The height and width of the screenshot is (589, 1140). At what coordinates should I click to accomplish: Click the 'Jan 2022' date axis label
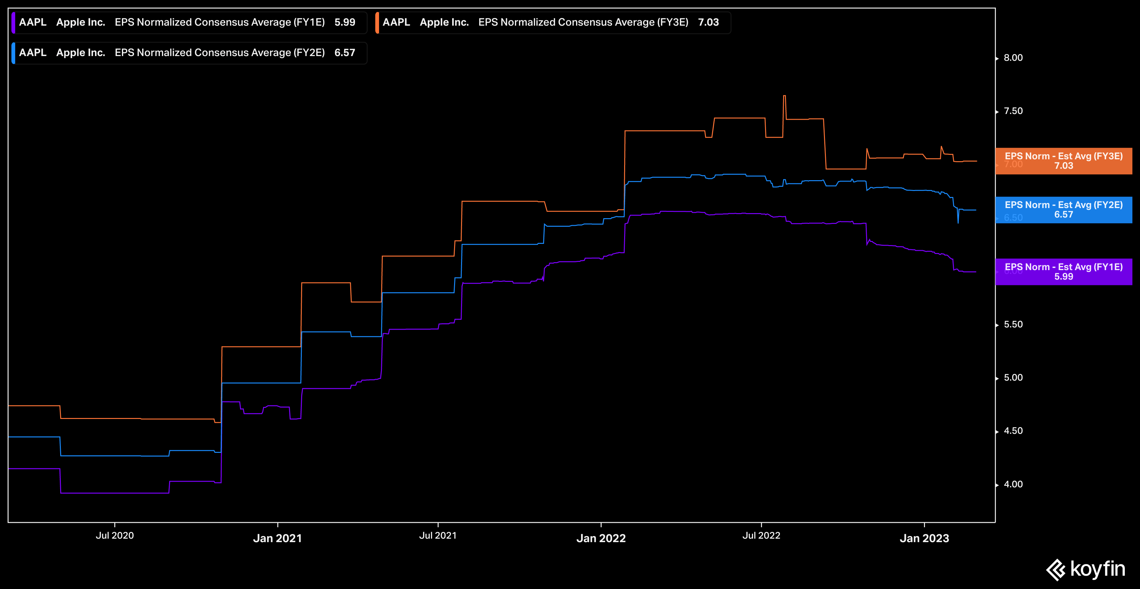[601, 538]
